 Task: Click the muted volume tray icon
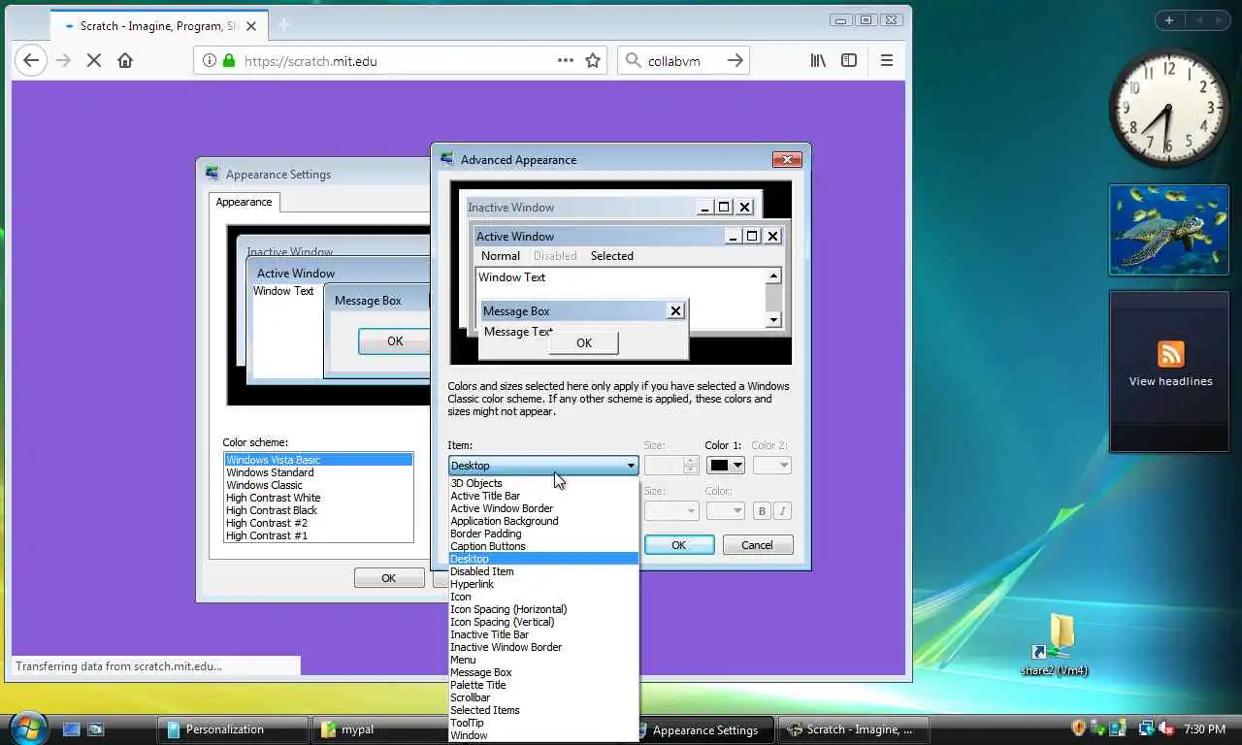pos(1165,729)
